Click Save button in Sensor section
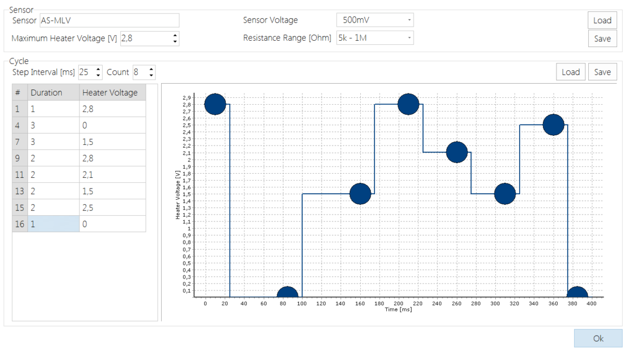Image resolution: width=624 pixels, height=351 pixels. (602, 38)
